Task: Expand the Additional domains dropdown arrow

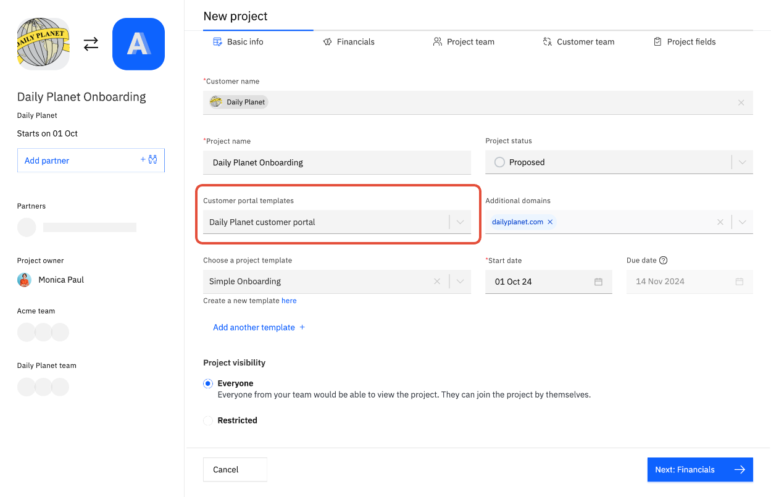Action: click(x=743, y=222)
